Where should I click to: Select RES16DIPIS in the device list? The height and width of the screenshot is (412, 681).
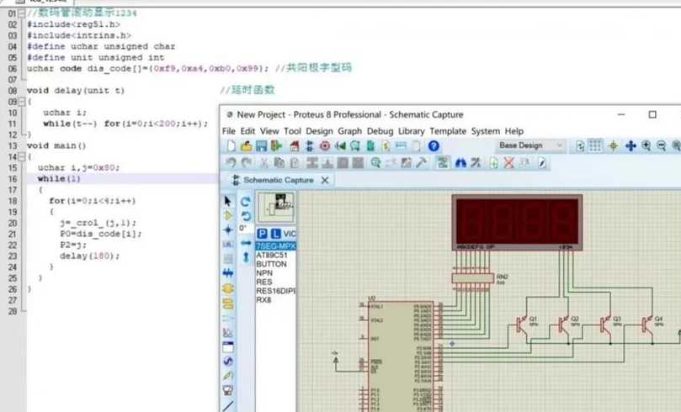coord(276,291)
